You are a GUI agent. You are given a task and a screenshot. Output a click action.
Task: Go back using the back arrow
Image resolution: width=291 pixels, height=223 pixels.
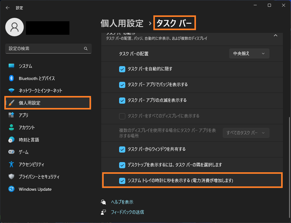[8, 8]
